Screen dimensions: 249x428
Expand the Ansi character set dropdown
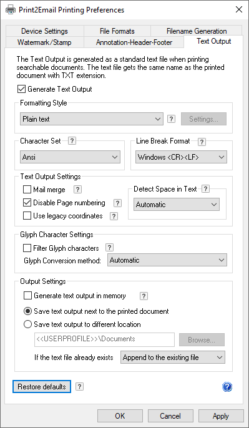click(70, 157)
